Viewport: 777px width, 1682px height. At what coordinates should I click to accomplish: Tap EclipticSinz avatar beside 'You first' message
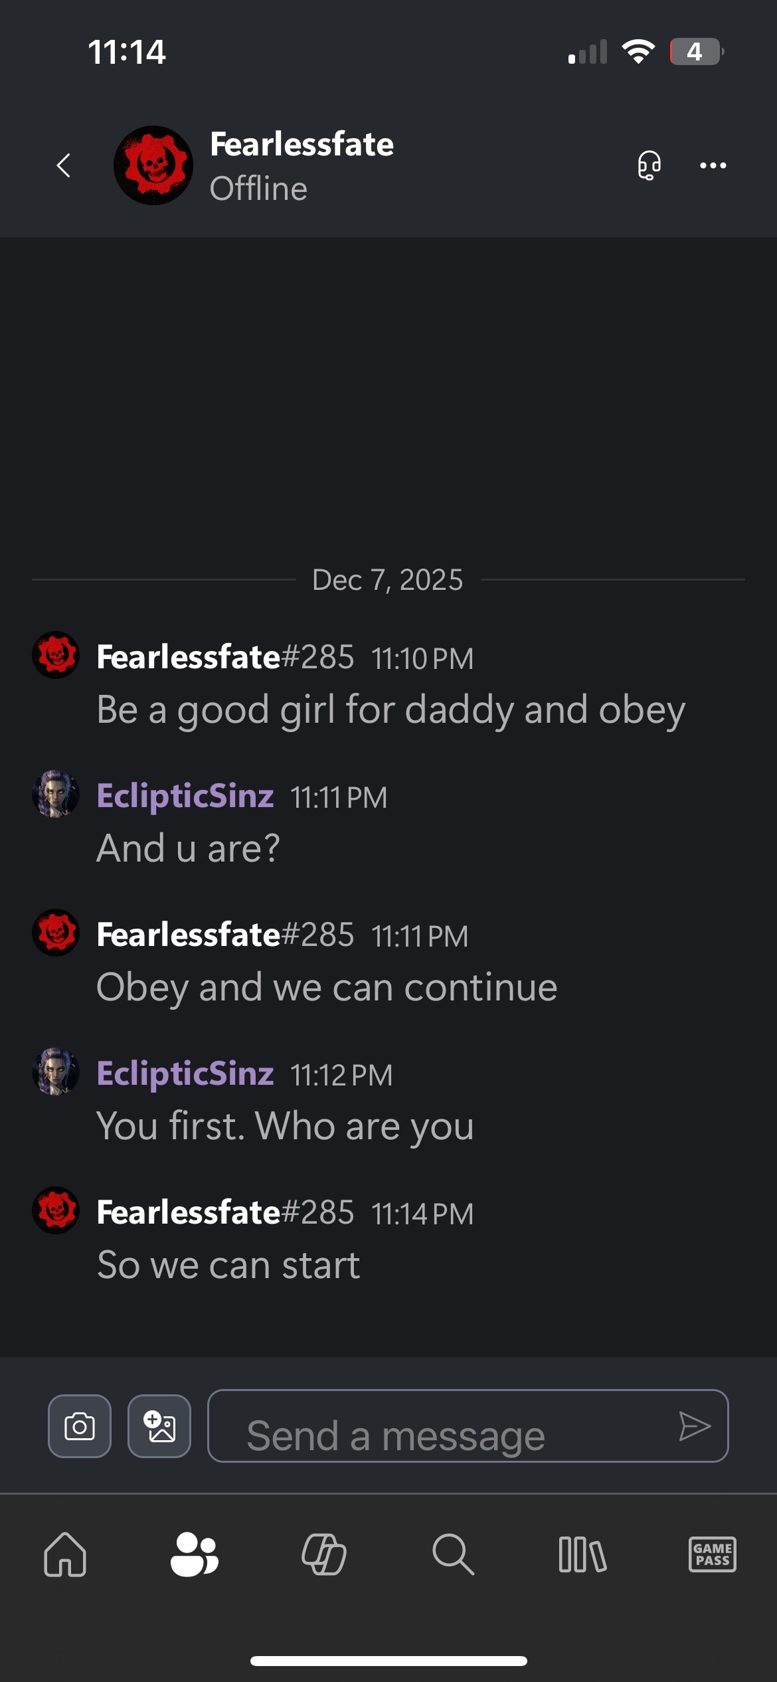click(x=56, y=1072)
